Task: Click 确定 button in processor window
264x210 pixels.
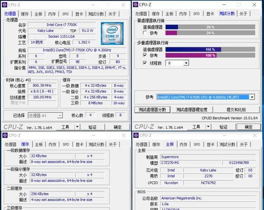Action: pyautogui.click(x=118, y=127)
